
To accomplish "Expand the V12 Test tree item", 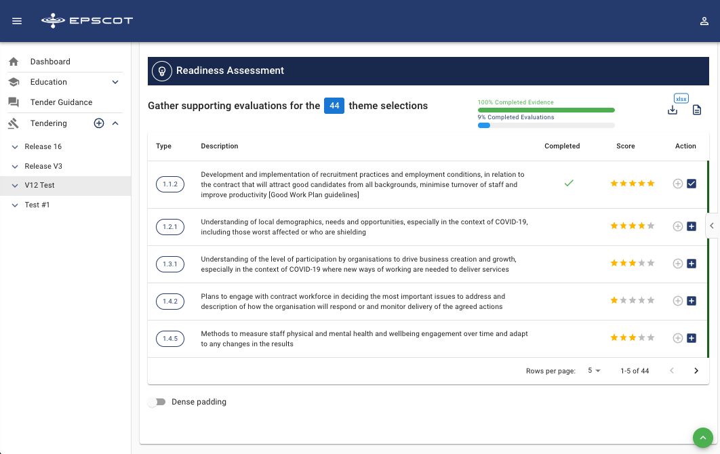I will click(x=15, y=186).
